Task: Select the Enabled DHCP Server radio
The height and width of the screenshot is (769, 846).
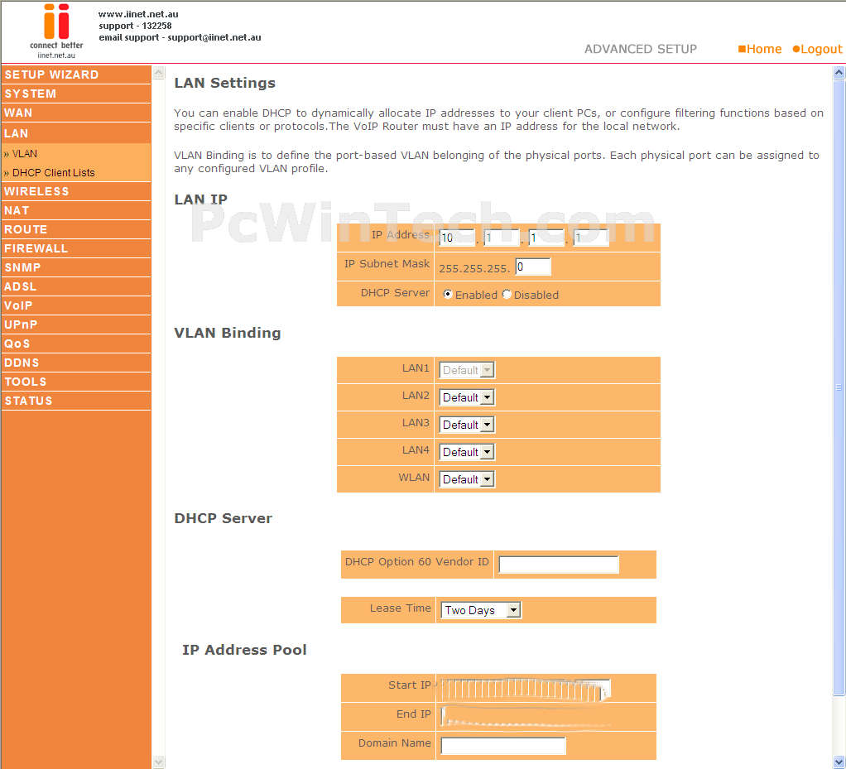Action: point(447,294)
